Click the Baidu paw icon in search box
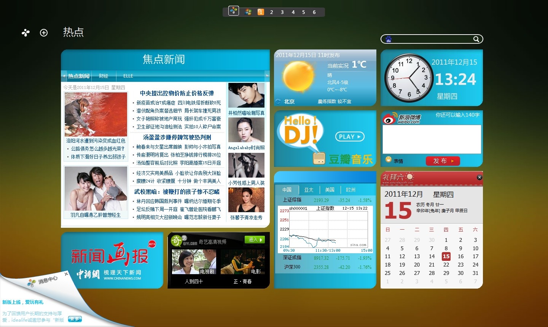The image size is (548, 327). click(389, 39)
